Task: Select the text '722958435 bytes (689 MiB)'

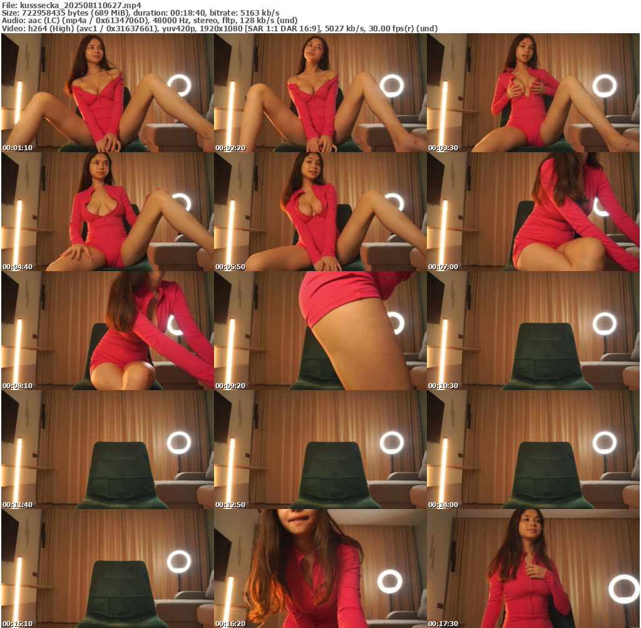Action: [76, 13]
